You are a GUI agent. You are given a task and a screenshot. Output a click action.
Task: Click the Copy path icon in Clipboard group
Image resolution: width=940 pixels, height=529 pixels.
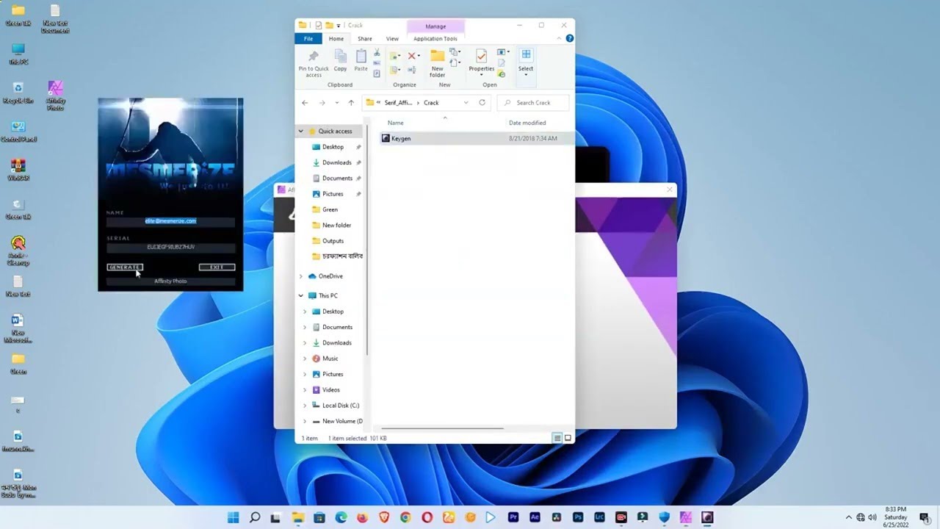[377, 63]
